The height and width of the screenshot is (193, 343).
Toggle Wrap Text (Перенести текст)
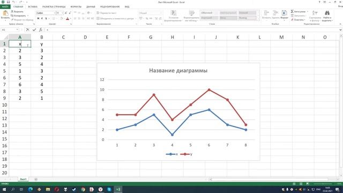107,13
